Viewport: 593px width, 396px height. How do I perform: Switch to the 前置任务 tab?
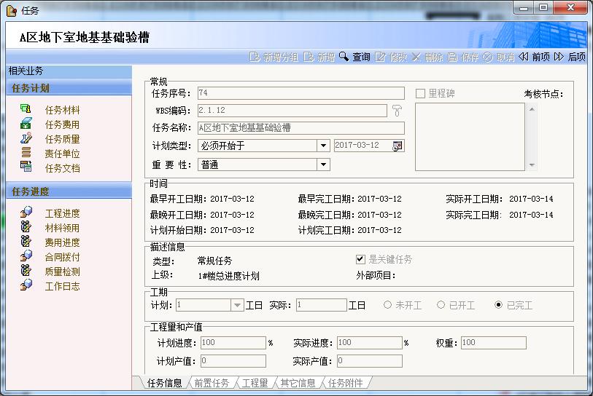[x=212, y=383]
